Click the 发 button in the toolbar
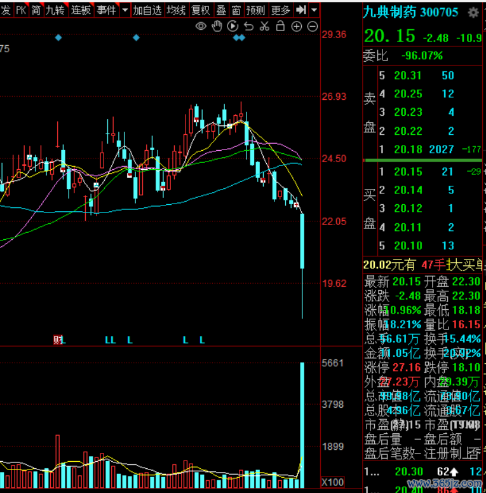This screenshot has height=493, width=486. (x=6, y=10)
